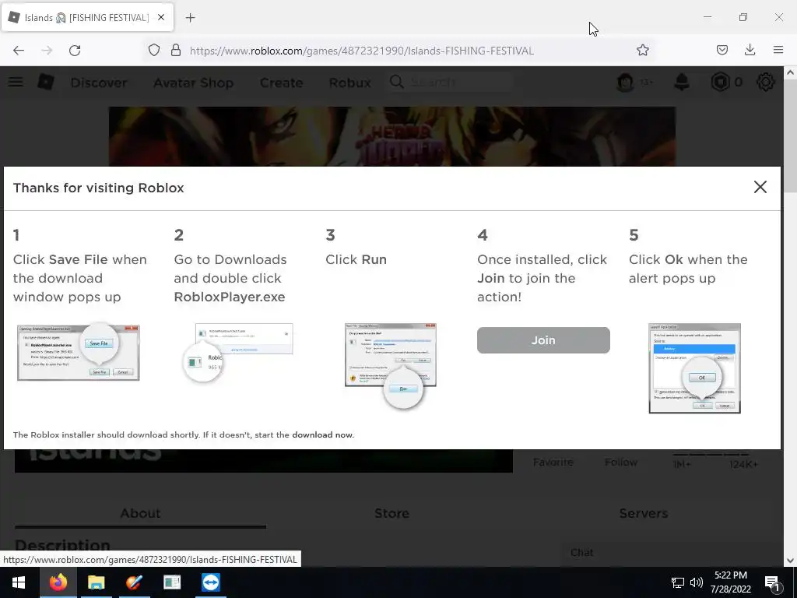This screenshot has width=797, height=598.
Task: Click the network tray icon
Action: pyautogui.click(x=678, y=582)
